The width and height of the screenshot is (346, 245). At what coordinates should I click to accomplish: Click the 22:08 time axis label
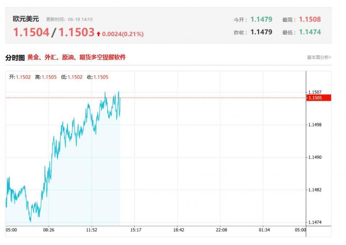[x=221, y=230]
